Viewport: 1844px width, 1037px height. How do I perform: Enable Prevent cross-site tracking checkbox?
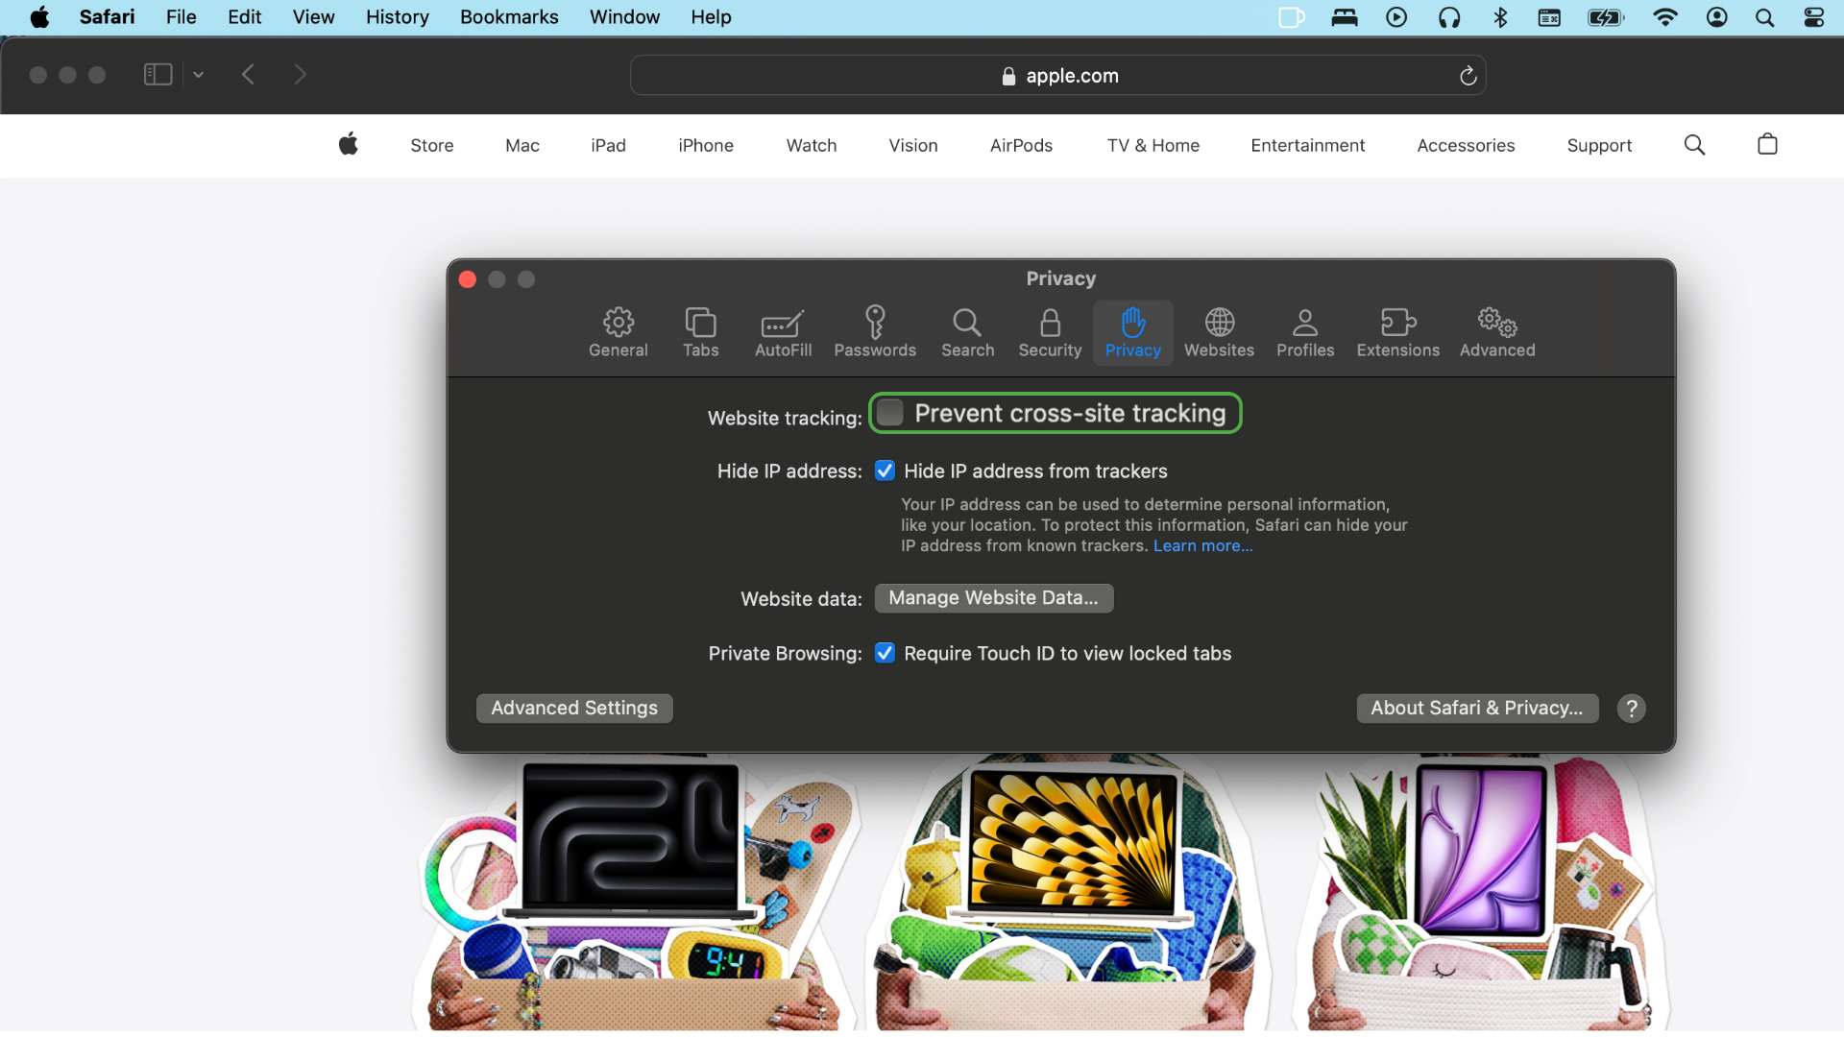[x=890, y=413]
